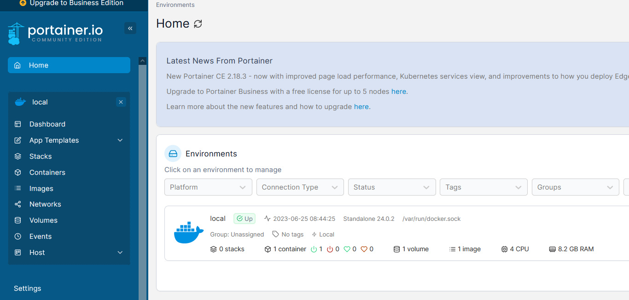Click the '1 volume' count
The width and height of the screenshot is (629, 300).
point(411,249)
